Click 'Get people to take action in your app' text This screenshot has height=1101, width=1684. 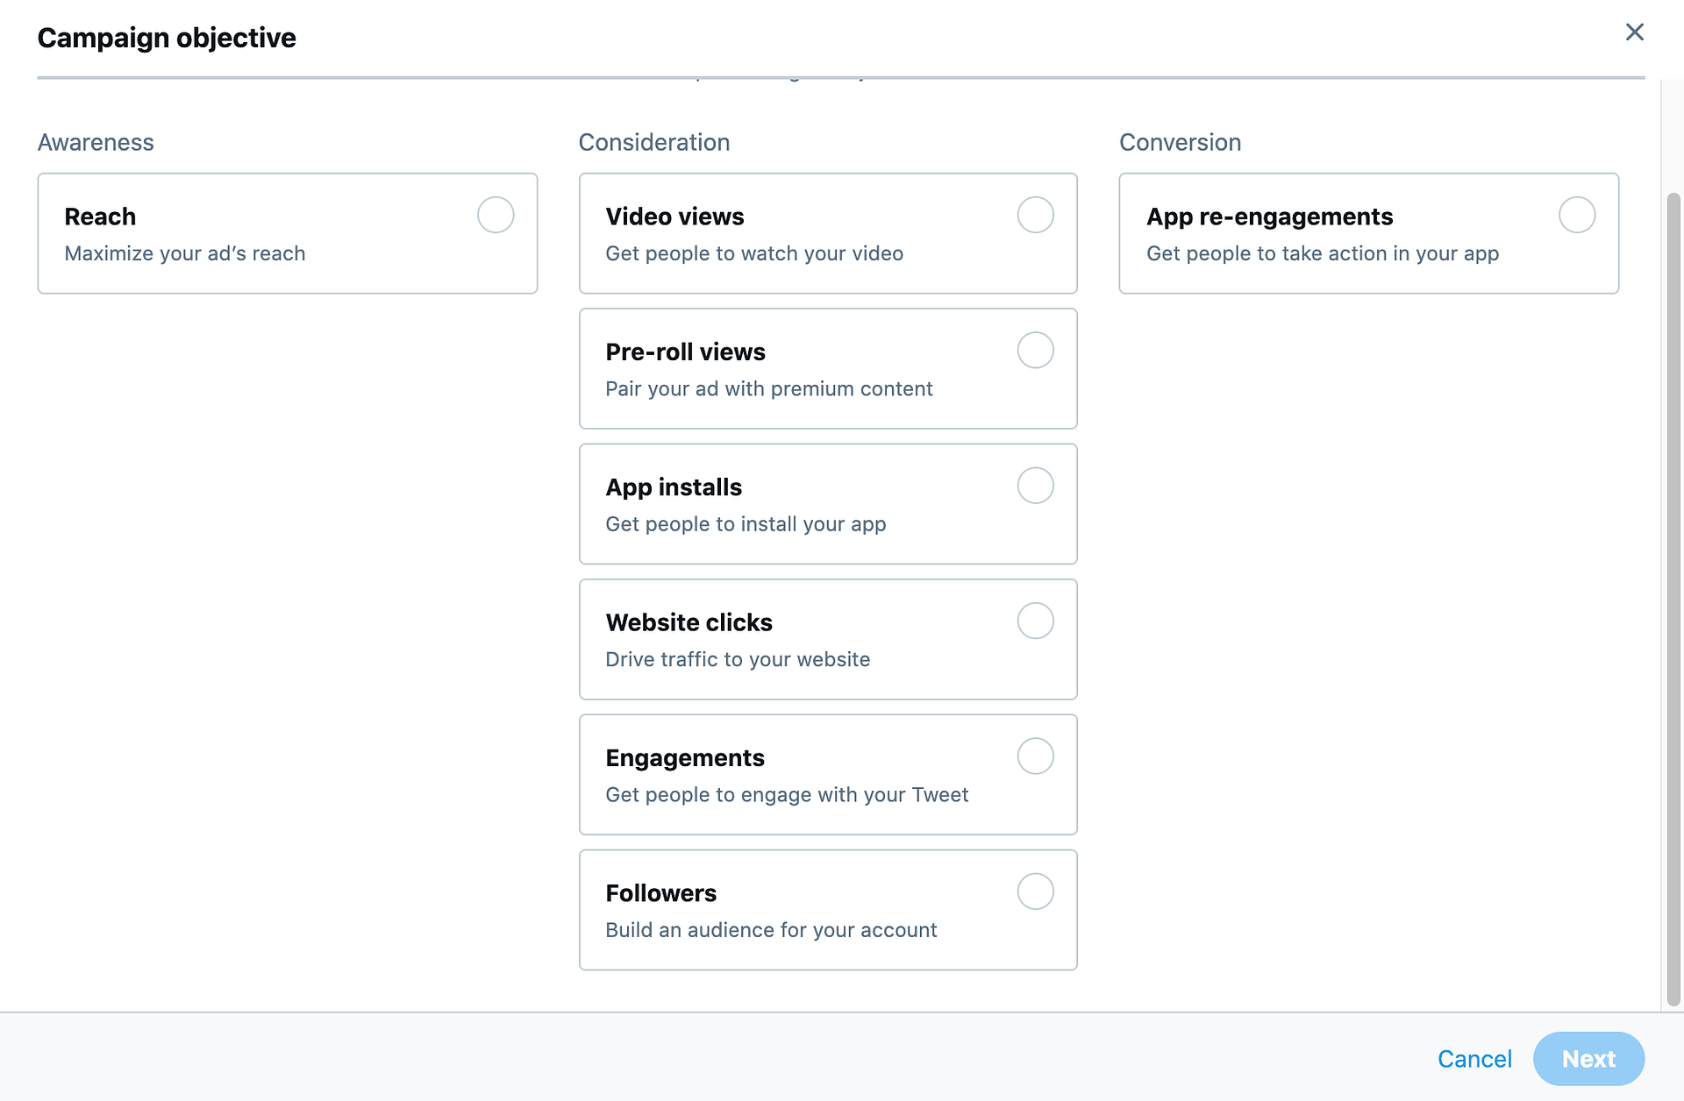pos(1323,253)
